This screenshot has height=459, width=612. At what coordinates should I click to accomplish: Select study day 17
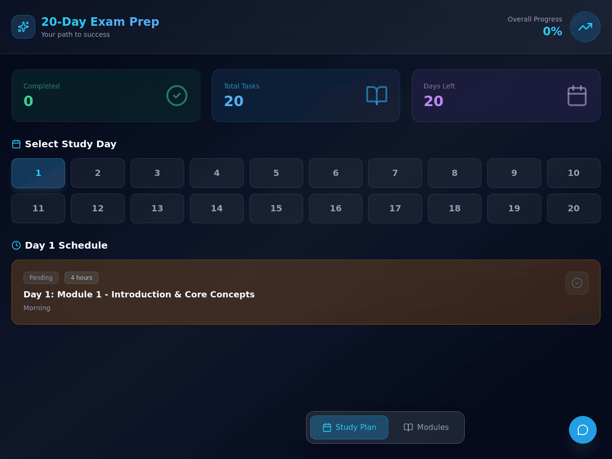pos(395,208)
